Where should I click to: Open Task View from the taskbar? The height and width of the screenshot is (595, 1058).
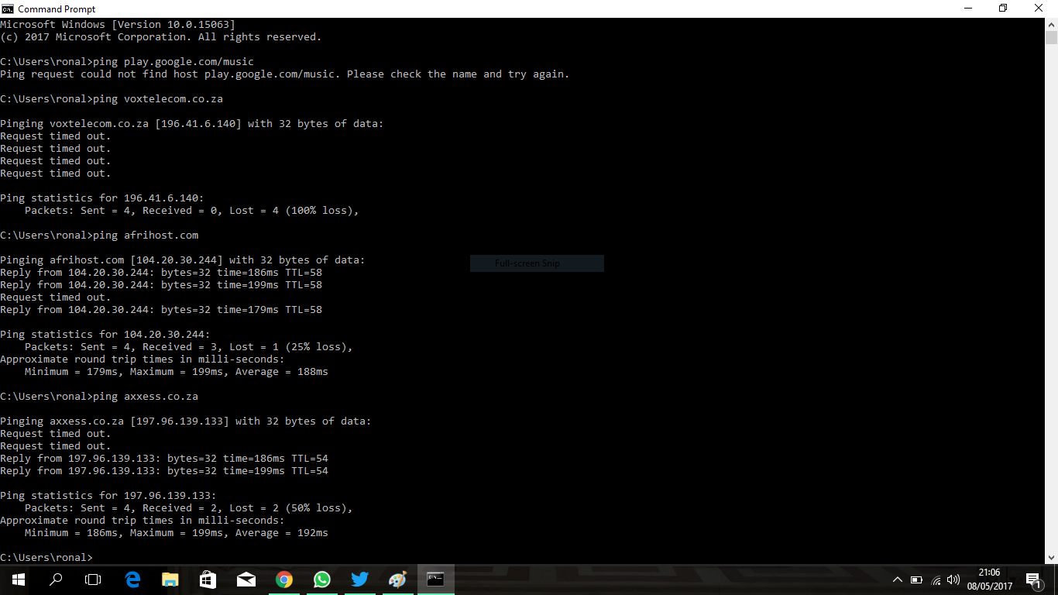pyautogui.click(x=93, y=580)
